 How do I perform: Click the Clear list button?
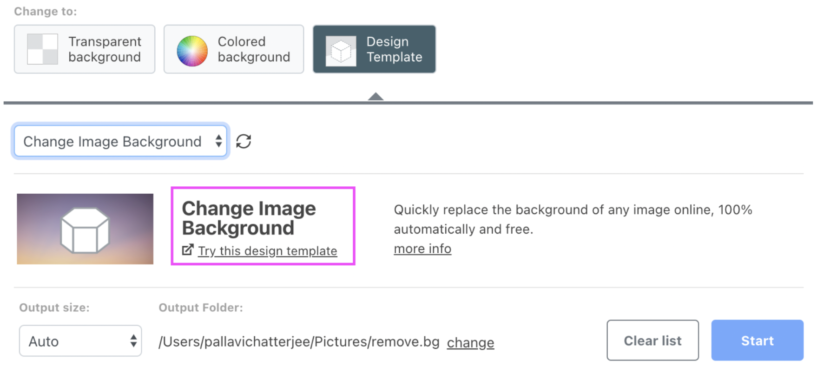pyautogui.click(x=652, y=341)
